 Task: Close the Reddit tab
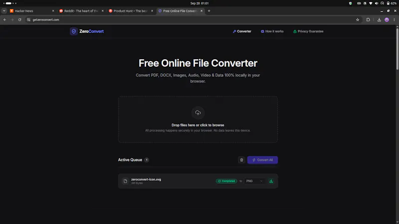pos(103,11)
